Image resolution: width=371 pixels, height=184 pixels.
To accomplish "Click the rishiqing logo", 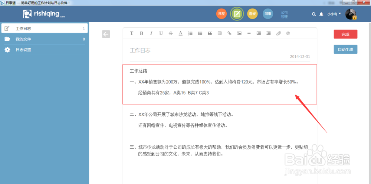I will [x=44, y=14].
